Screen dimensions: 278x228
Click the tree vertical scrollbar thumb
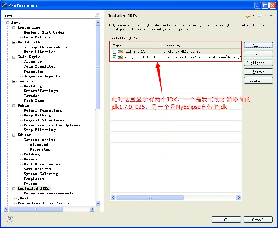[x=98, y=68]
